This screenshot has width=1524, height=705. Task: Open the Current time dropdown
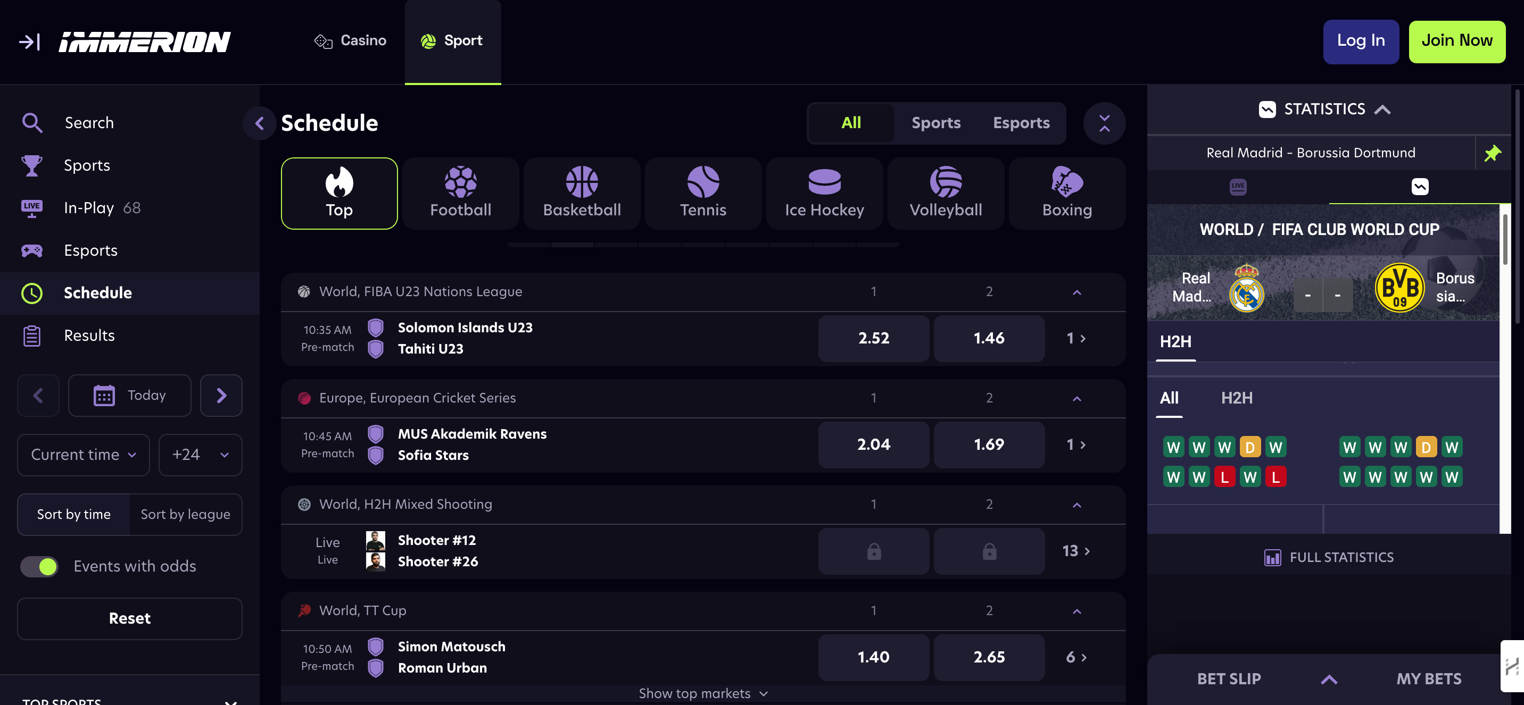[84, 455]
